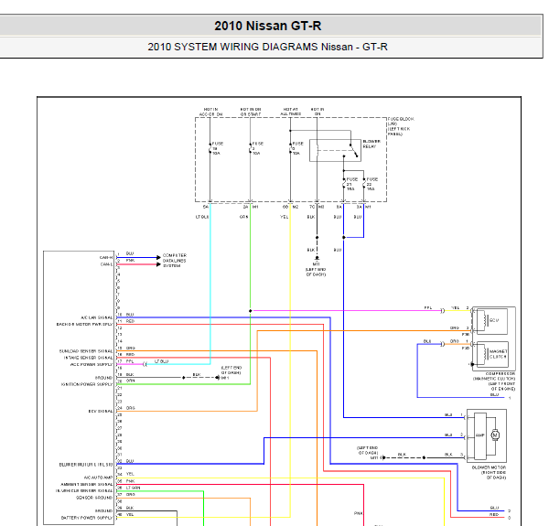Click the 'ACC POWER SUPPLY' label
This screenshot has height=526, width=549.
[91, 364]
